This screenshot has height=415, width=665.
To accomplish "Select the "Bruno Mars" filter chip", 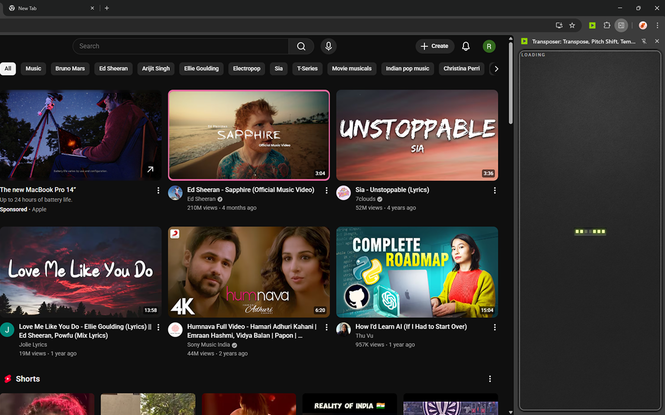I will coord(70,68).
